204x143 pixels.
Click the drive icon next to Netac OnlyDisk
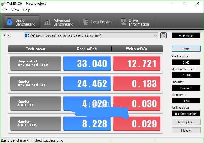click(x=27, y=35)
